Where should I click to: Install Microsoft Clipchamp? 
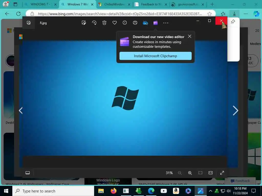[x=156, y=56]
